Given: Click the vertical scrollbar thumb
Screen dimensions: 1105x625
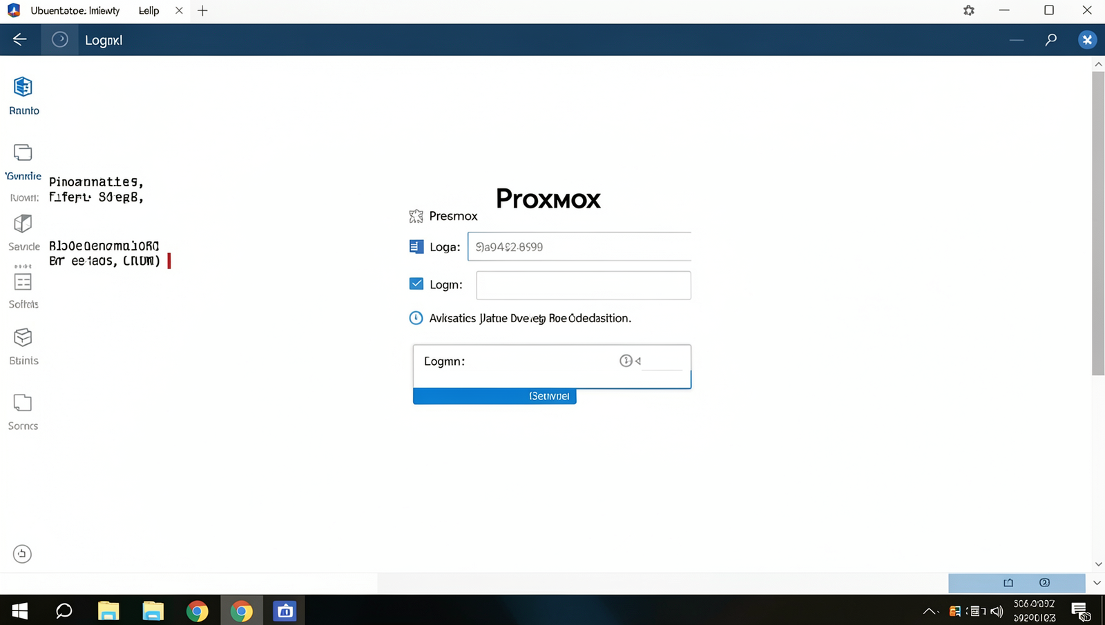Looking at the screenshot, I should 1098,224.
